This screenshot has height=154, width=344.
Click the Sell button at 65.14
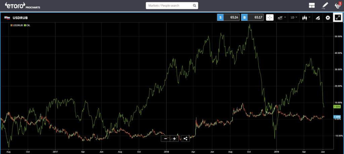click(x=228, y=17)
